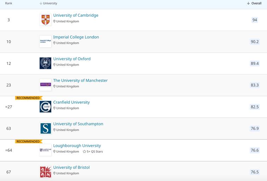The image size is (267, 181).
Task: Click the University of Oxford crest logo
Action: point(45,63)
